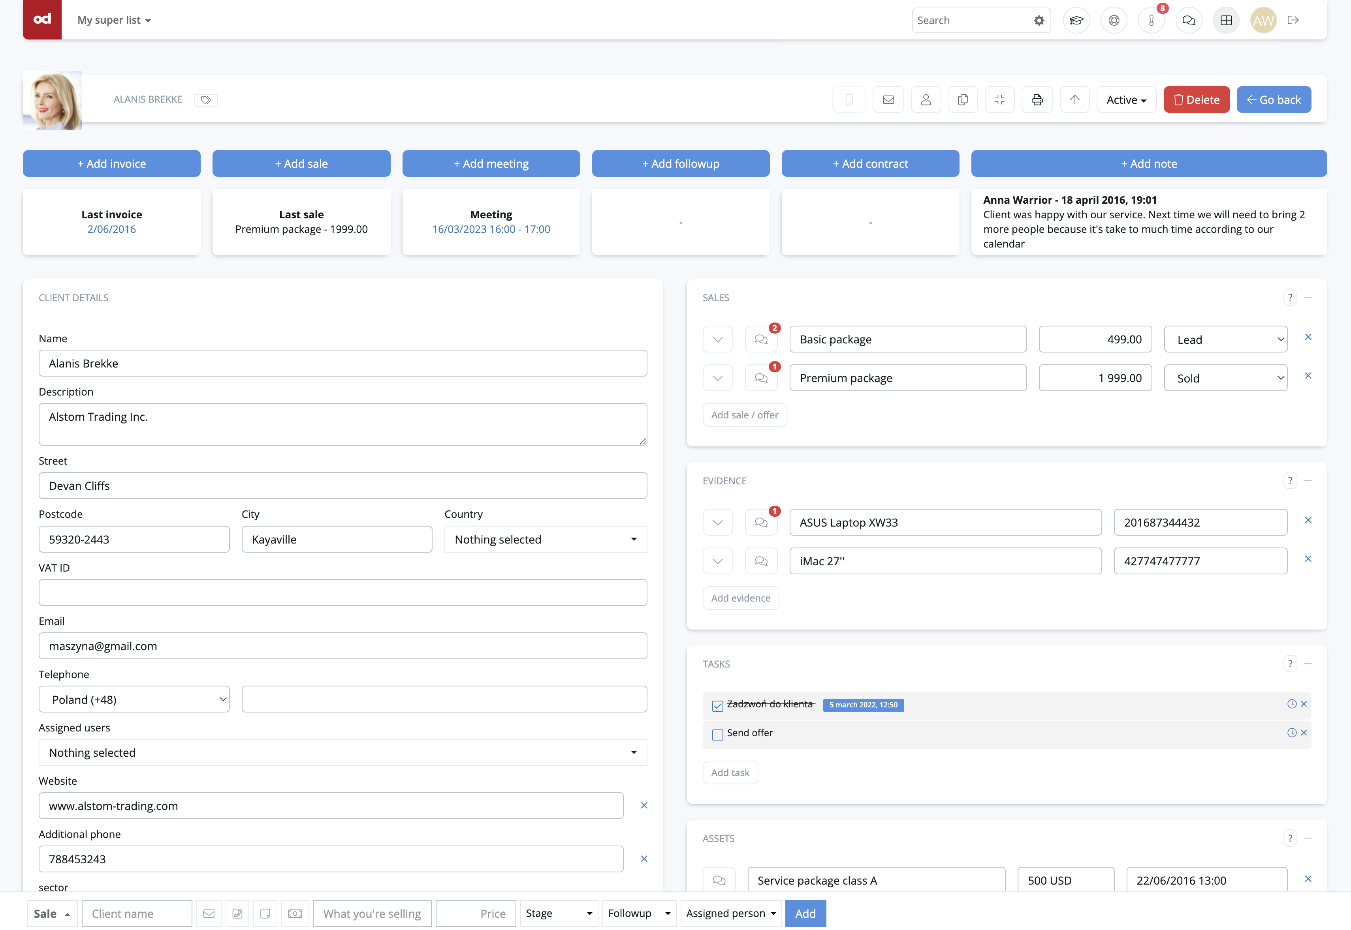The image size is (1351, 930).
Task: Open the Country dropdown
Action: click(x=545, y=540)
